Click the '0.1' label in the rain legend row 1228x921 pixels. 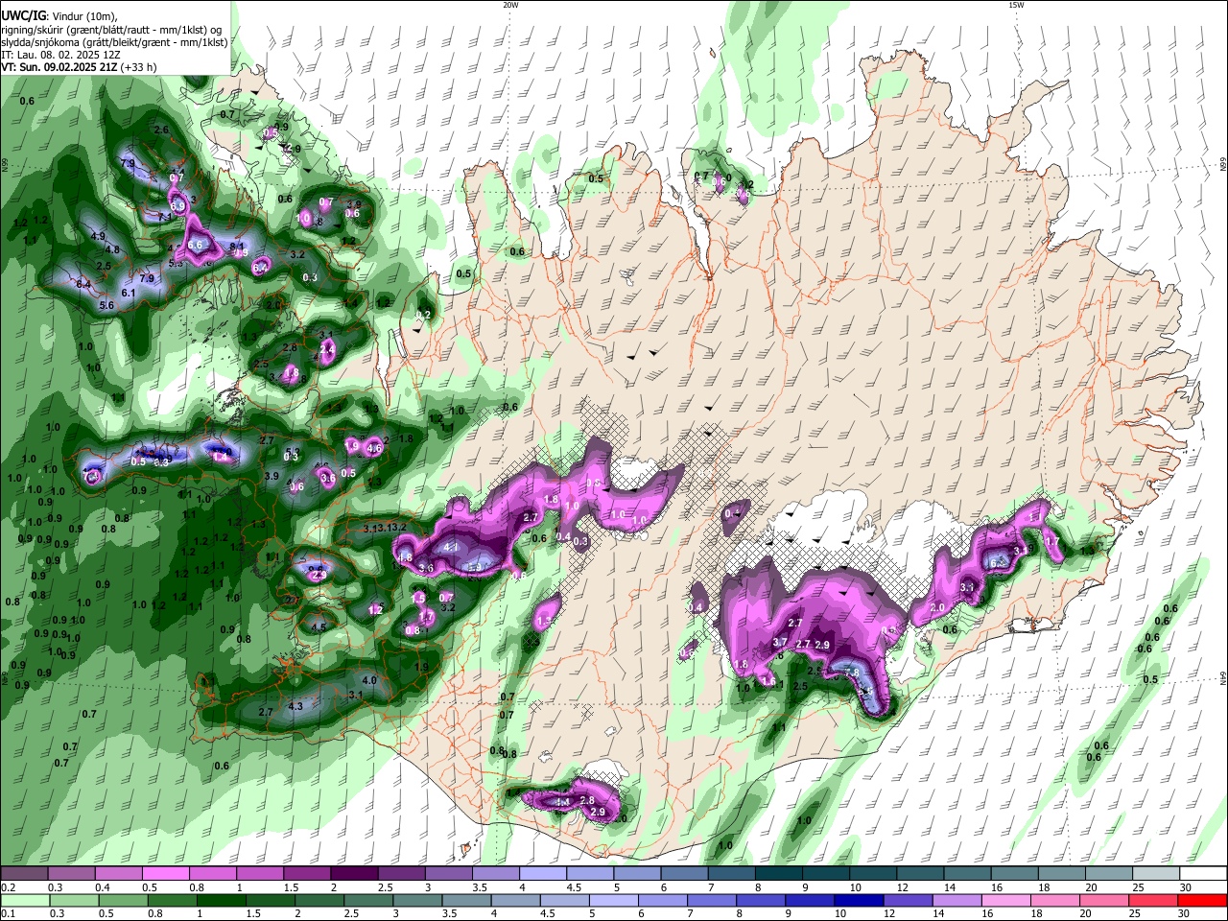(8, 913)
